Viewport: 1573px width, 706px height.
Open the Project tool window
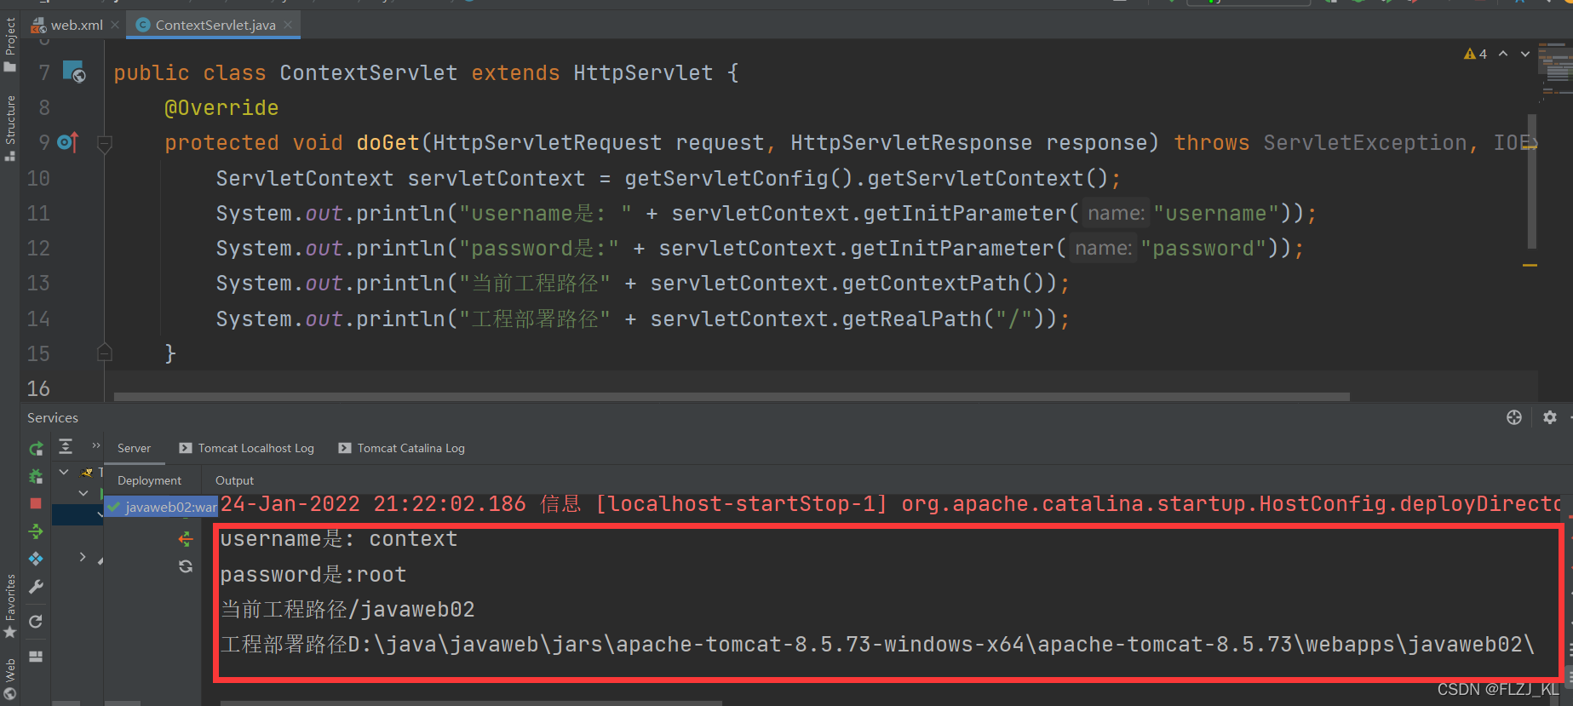(10, 44)
